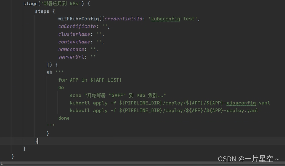
Task: Click the 'eisaconfig.yaml' kubectl apply line
Action: coord(170,103)
